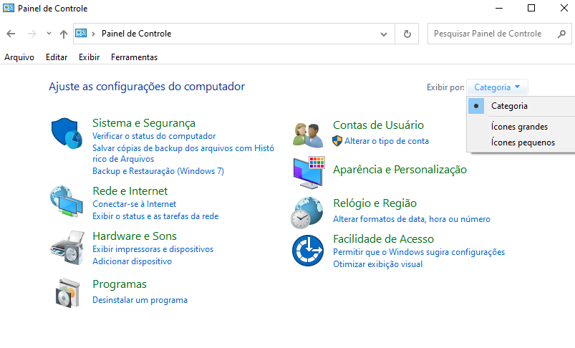Select the Categoria radio option
Image resolution: width=575 pixels, height=348 pixels.
click(476, 106)
